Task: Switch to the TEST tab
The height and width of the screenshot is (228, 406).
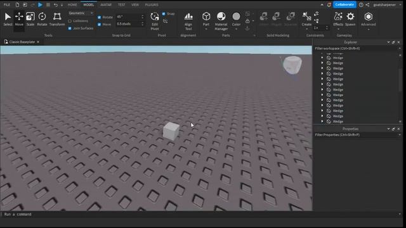Action: (121, 4)
